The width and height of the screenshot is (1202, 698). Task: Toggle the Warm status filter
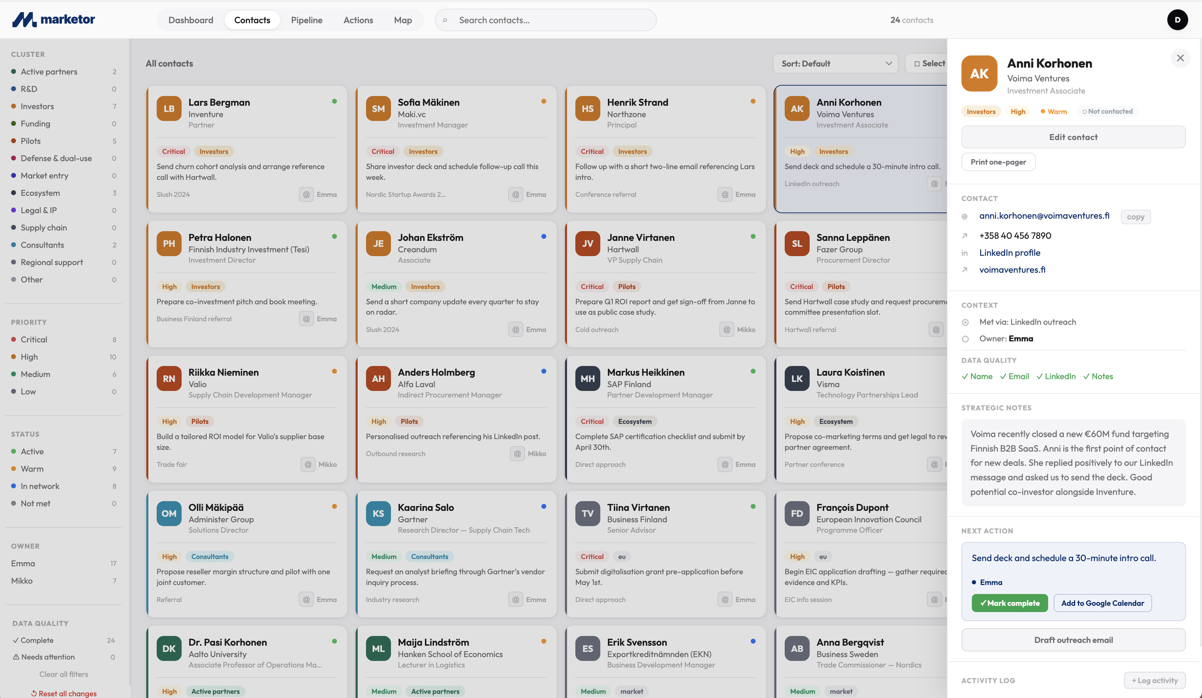pos(32,469)
